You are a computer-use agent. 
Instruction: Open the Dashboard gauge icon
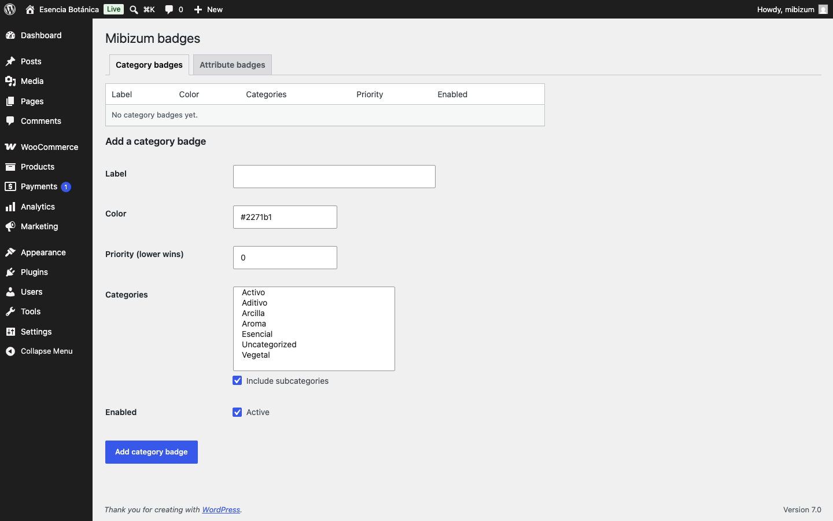click(10, 35)
